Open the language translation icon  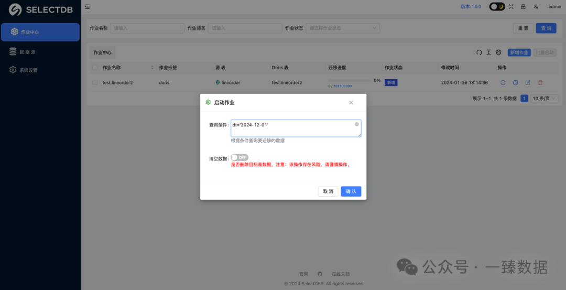pyautogui.click(x=536, y=6)
